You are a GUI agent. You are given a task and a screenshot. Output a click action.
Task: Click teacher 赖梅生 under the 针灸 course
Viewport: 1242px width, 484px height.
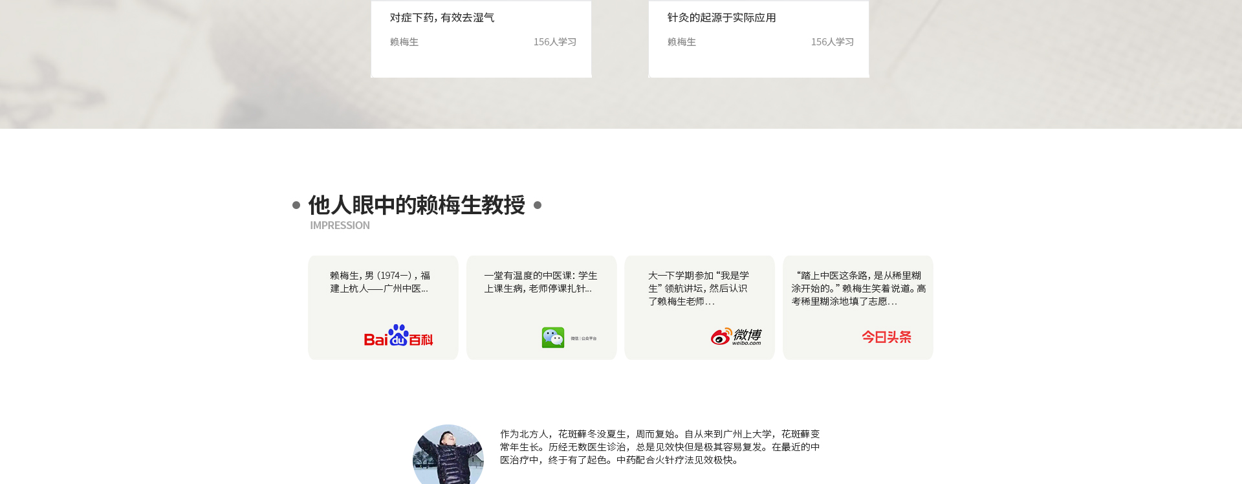point(681,42)
